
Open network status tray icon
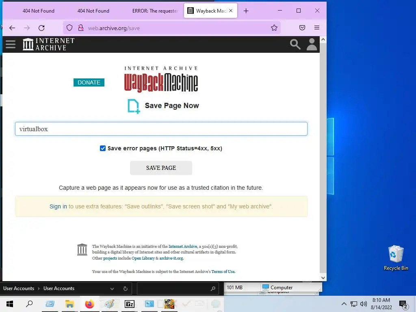click(354, 304)
